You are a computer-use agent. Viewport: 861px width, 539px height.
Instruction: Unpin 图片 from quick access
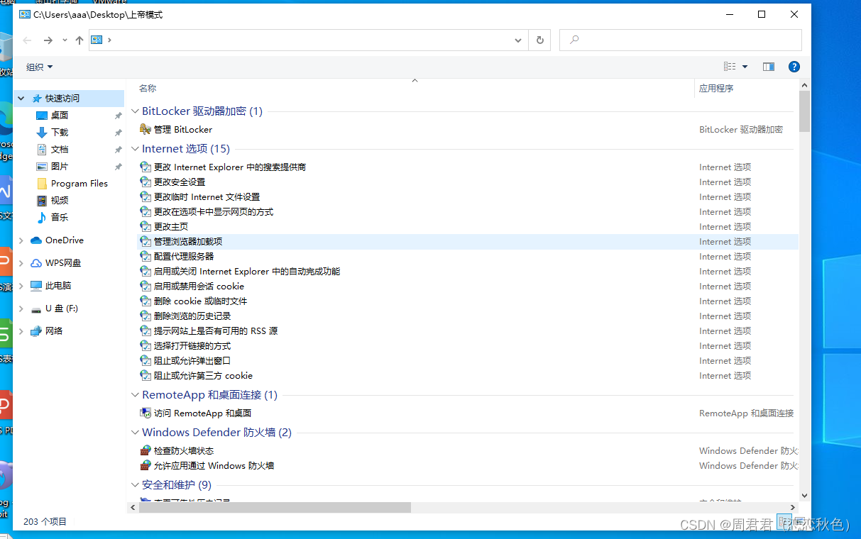(x=119, y=166)
